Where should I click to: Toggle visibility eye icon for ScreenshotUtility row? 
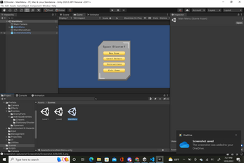[2, 33]
